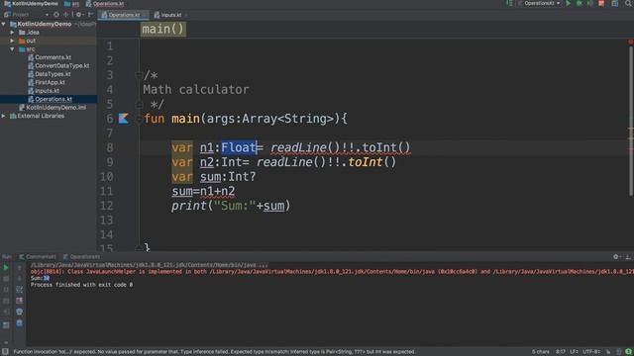The height and width of the screenshot is (356, 634).
Task: Run the Operations.kt configuration with green play
Action: coord(568,3)
